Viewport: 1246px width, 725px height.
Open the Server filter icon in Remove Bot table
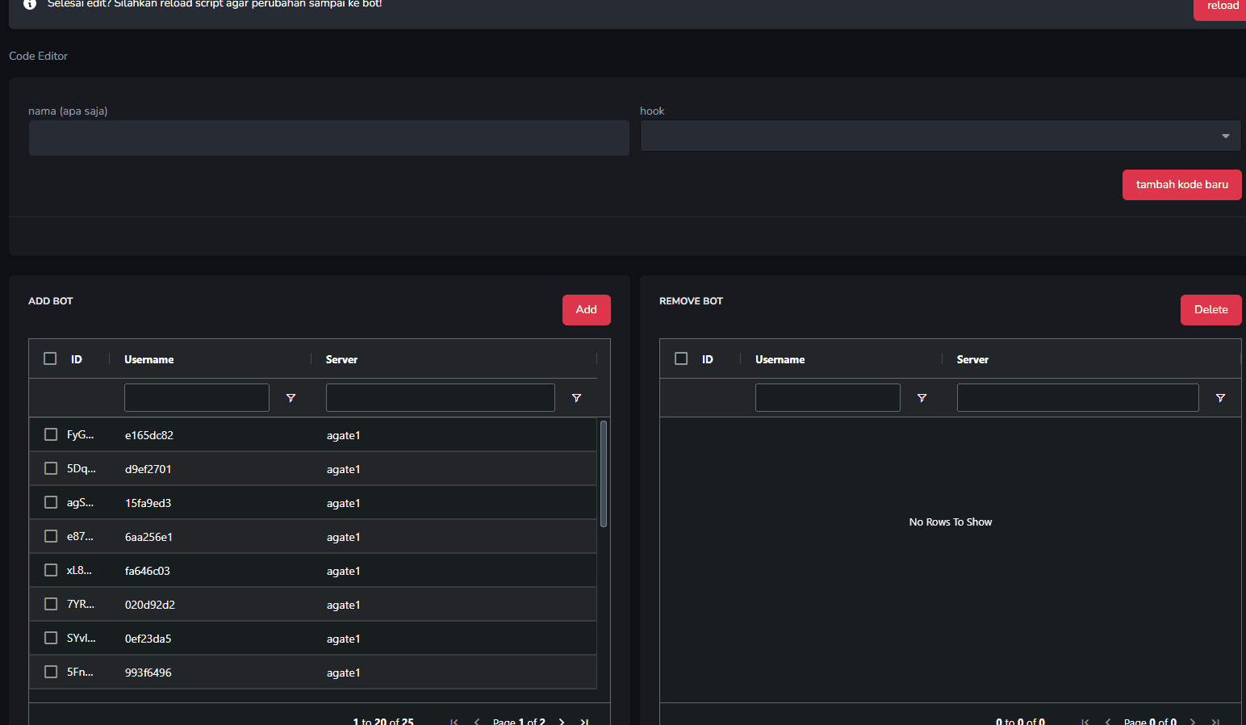point(1220,398)
